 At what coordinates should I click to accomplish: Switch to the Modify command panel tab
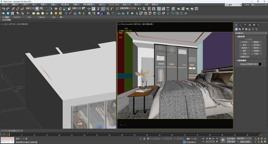(241, 25)
